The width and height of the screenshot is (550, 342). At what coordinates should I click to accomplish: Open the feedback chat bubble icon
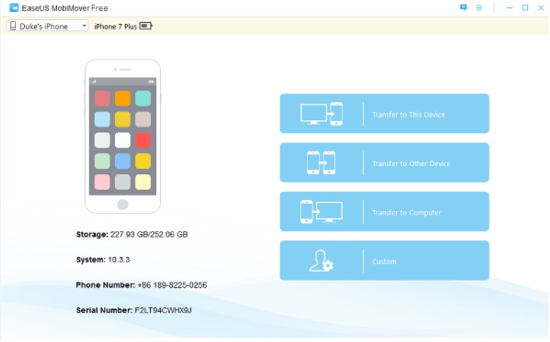pyautogui.click(x=464, y=7)
